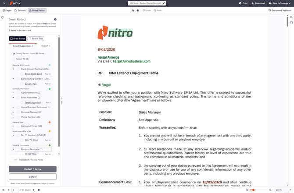The width and height of the screenshot is (294, 193).
Task: Open the 136547985 routing number link
Action: (31, 84)
